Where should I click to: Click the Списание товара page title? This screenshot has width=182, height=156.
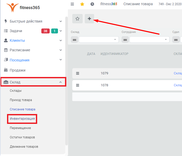tap(138, 4)
